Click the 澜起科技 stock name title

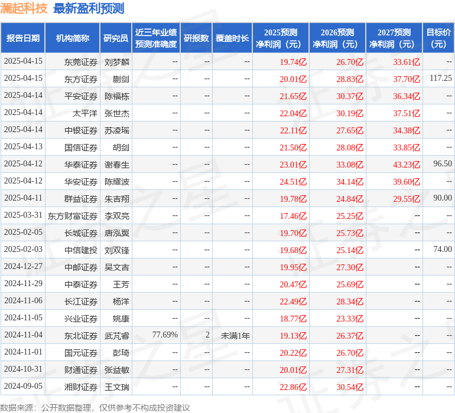pos(24,8)
